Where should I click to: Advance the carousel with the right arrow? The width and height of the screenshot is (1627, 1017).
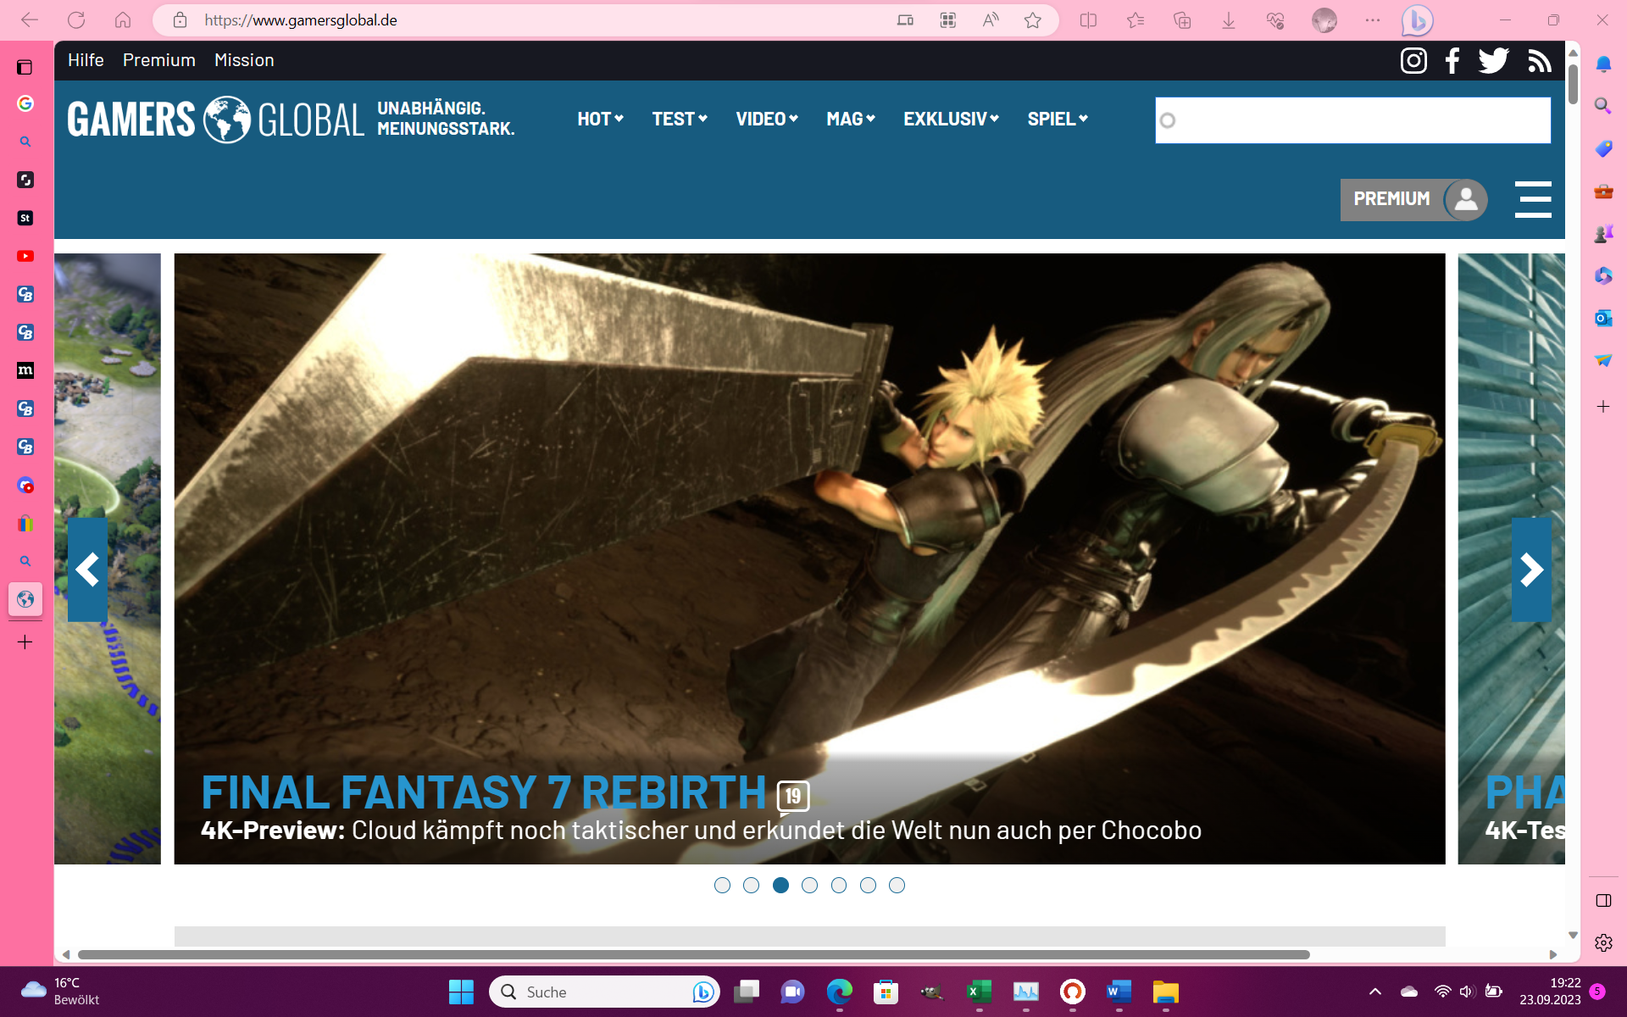pos(1531,570)
